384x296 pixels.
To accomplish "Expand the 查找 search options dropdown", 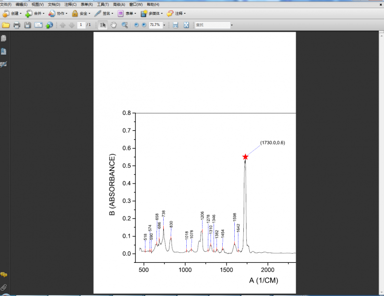I will (x=232, y=25).
